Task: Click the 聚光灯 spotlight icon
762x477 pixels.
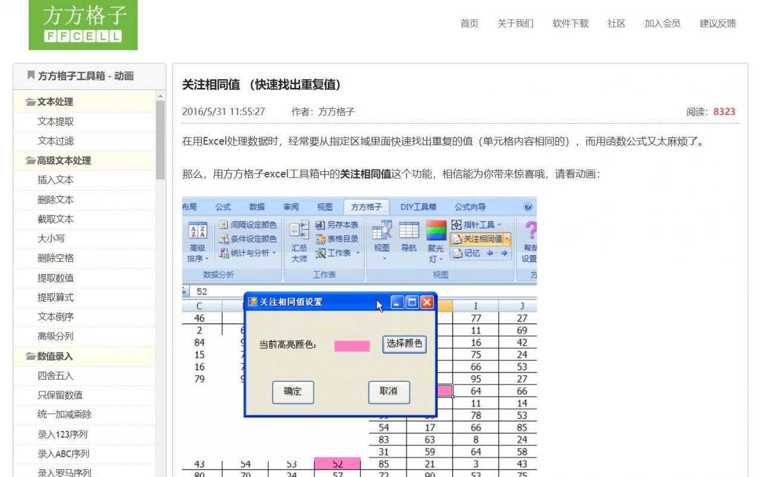Action: tap(436, 230)
